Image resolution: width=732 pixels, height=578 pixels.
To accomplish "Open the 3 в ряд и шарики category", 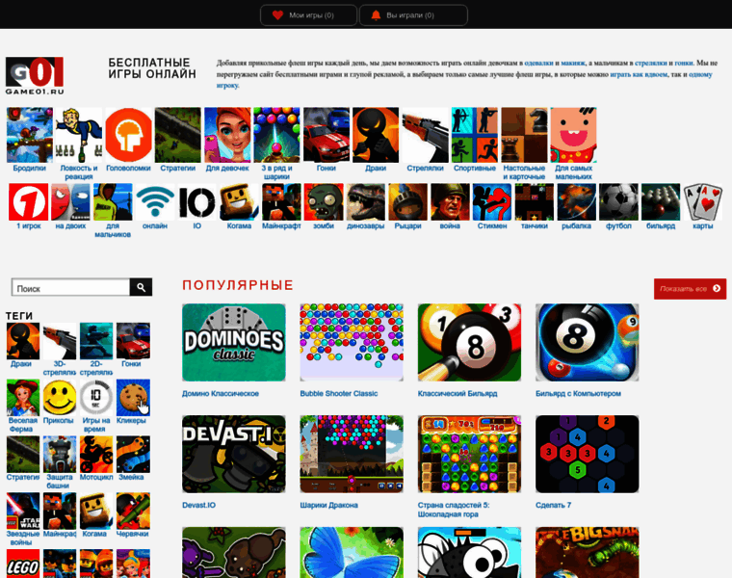I will 276,135.
